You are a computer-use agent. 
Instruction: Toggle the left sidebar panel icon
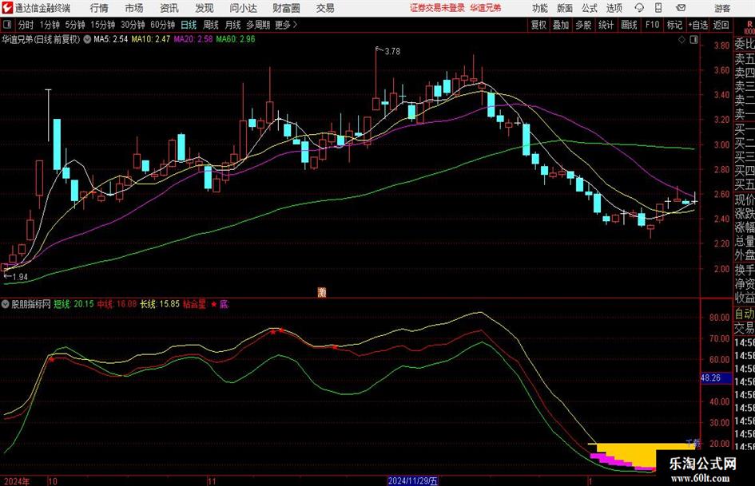click(7, 25)
